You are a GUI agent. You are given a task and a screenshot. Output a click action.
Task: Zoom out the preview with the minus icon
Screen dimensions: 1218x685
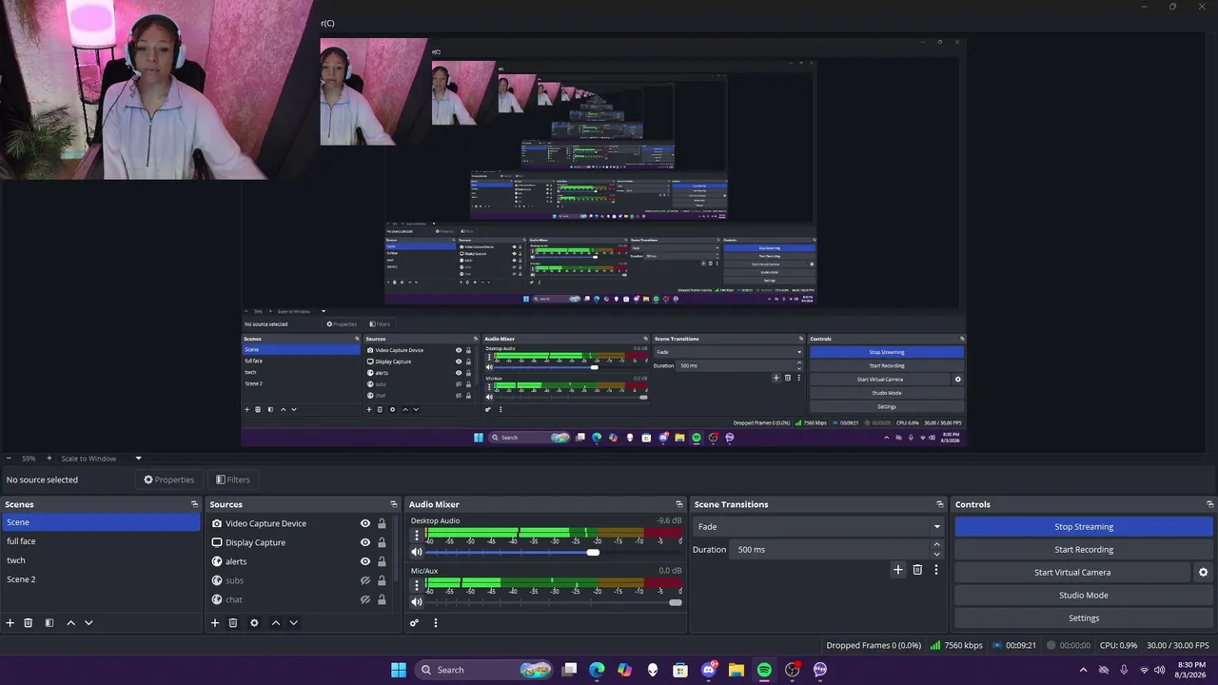[x=9, y=459]
